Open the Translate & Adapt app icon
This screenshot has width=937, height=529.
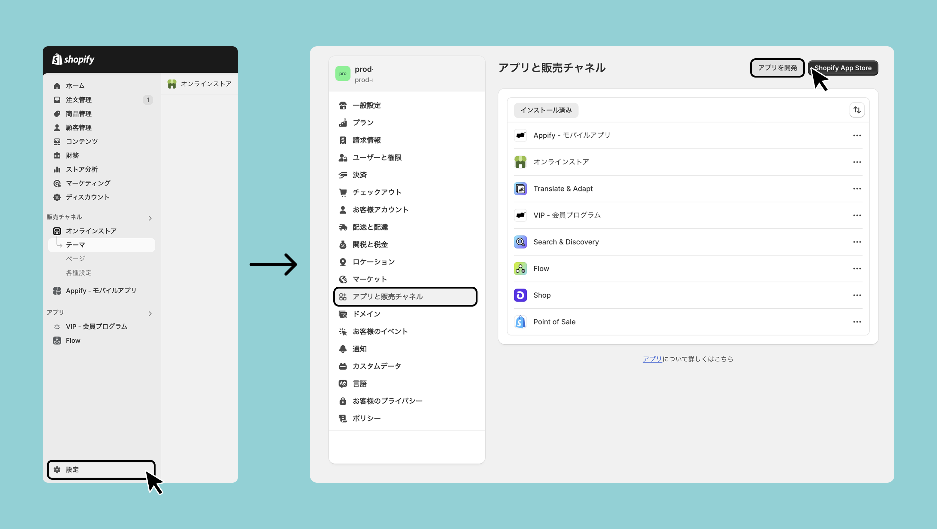[520, 188]
